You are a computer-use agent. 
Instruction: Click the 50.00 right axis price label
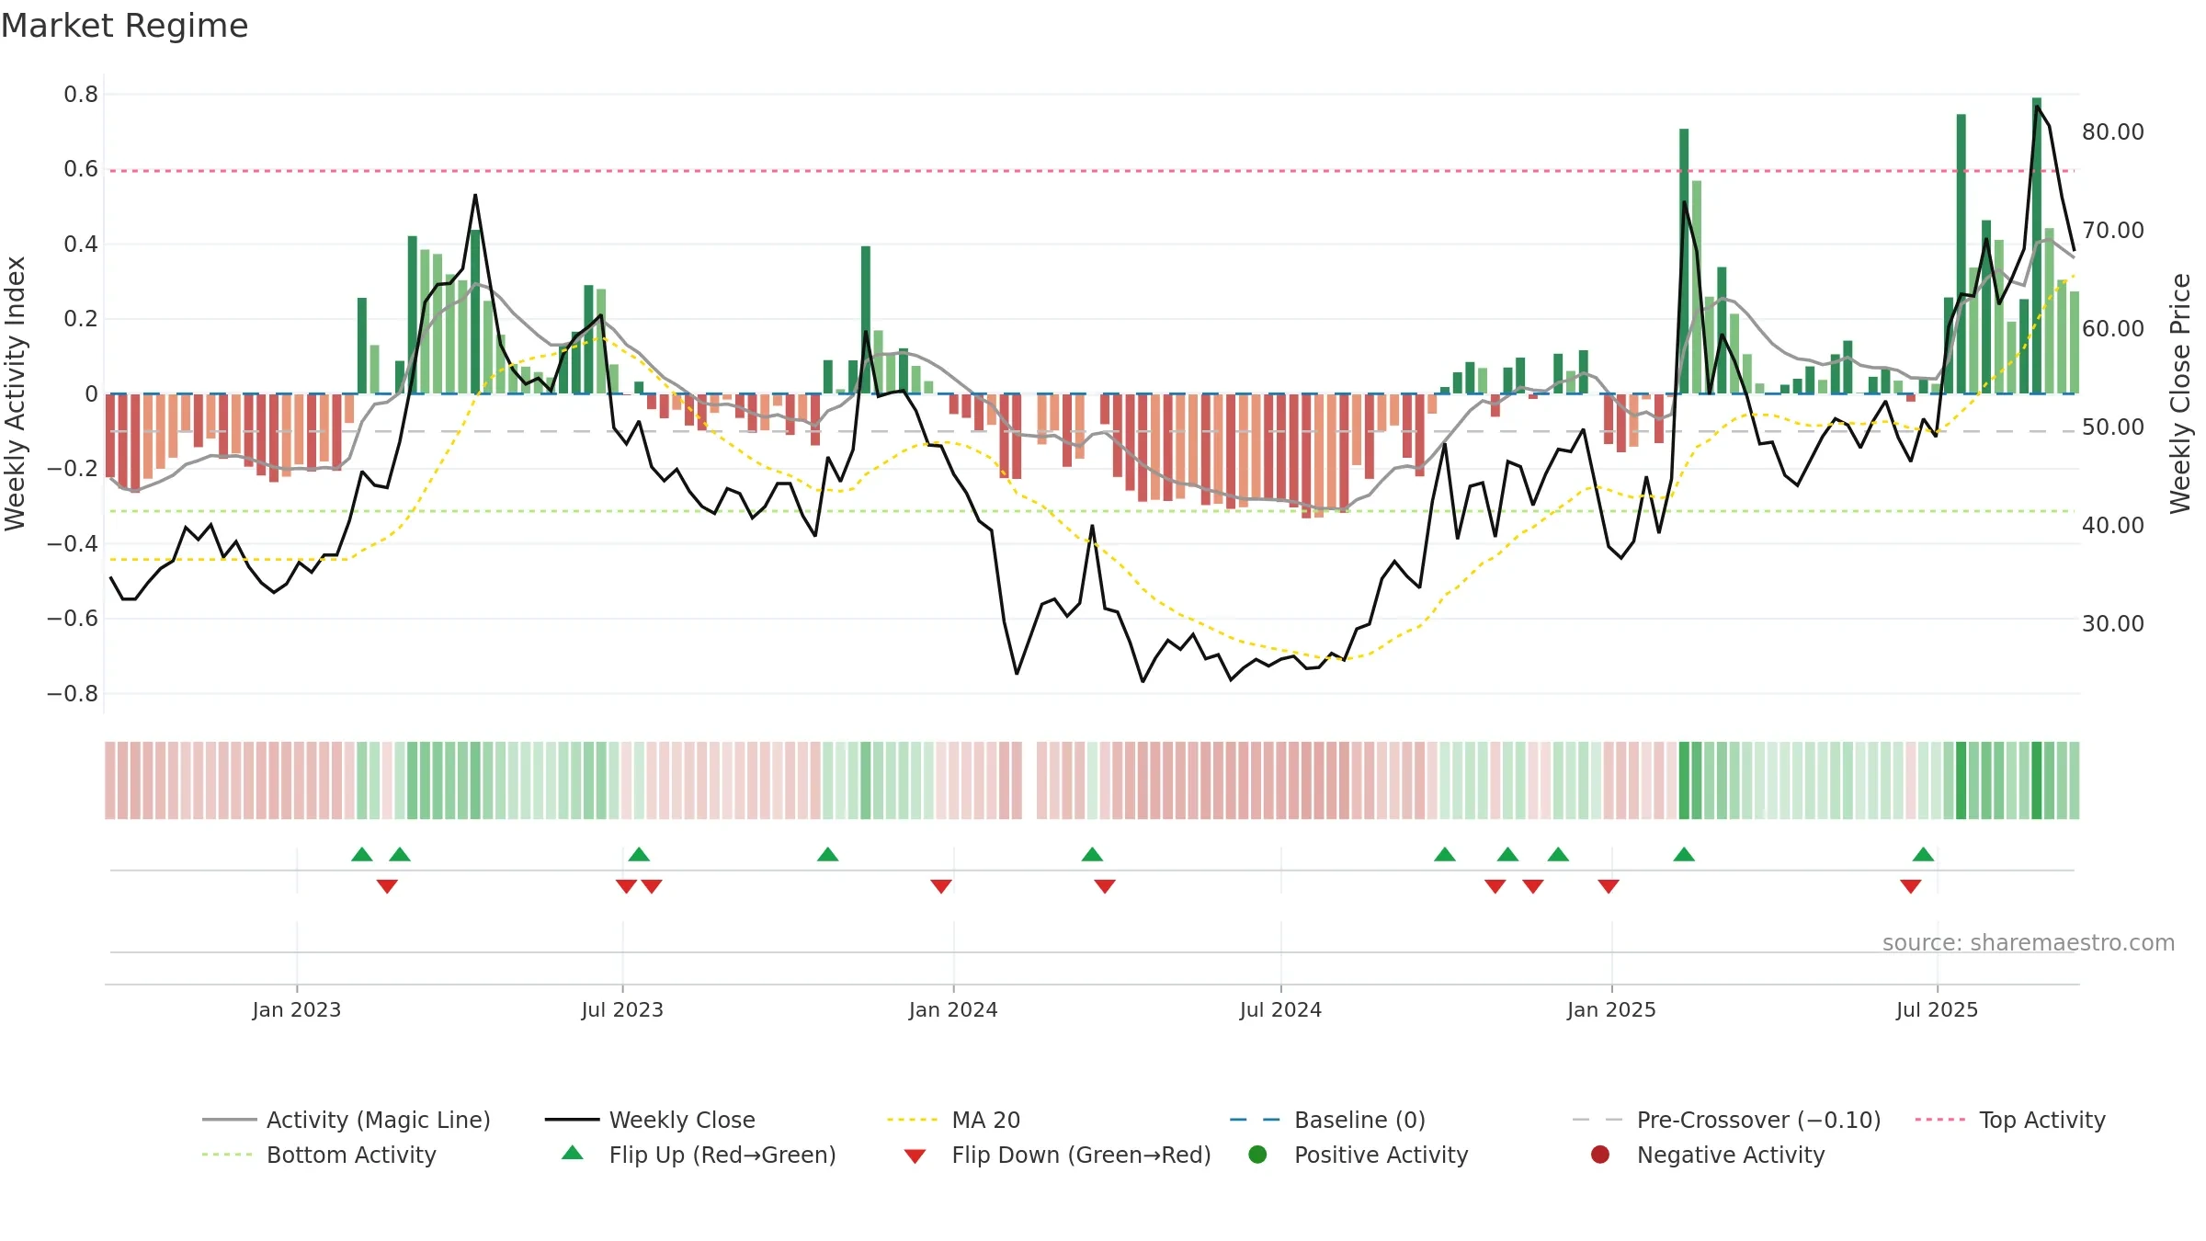pos(2112,427)
